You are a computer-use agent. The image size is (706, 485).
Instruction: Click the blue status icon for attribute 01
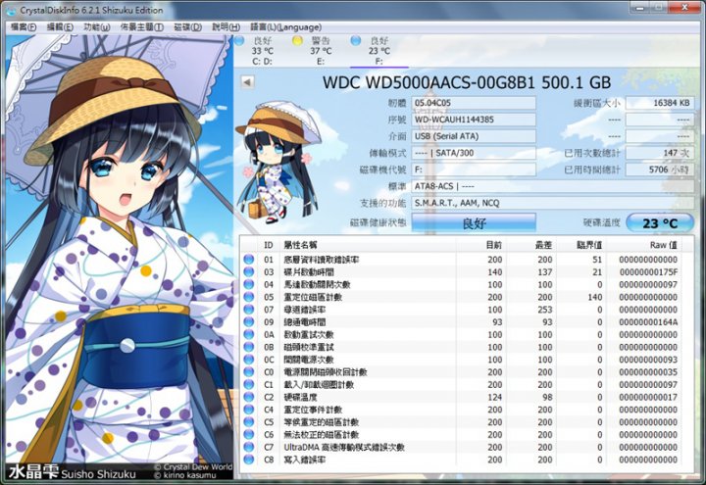(x=248, y=260)
